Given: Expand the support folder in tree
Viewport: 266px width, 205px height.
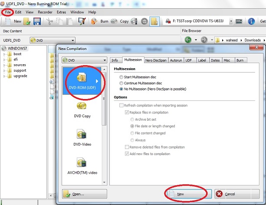Looking at the screenshot, I should click(x=4, y=71).
